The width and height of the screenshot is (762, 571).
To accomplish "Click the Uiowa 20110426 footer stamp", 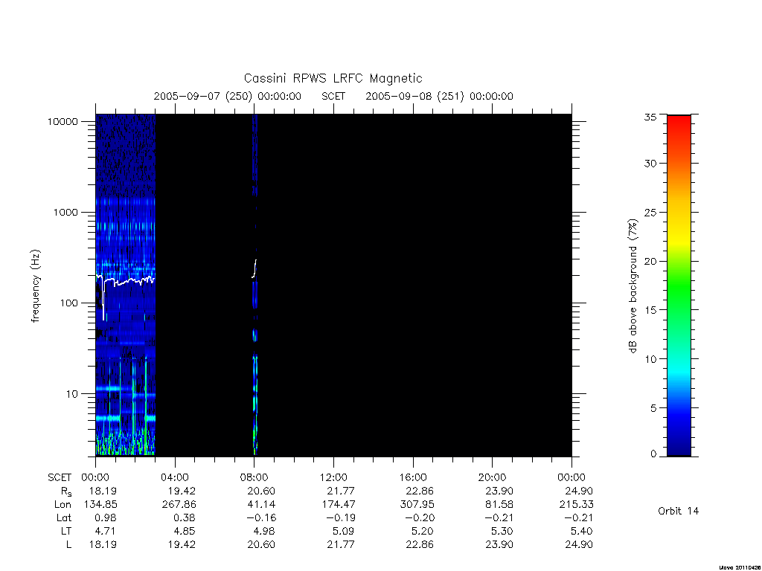I will [x=740, y=567].
